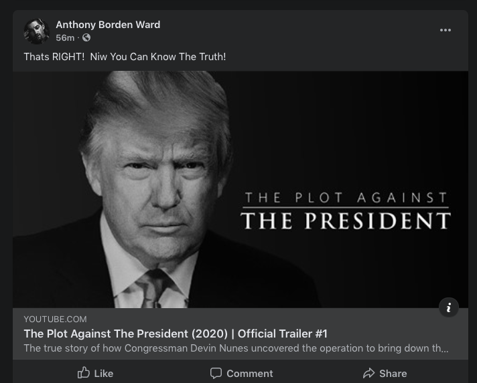This screenshot has height=383, width=477.
Task: Open the post's 56m timestamp link
Action: (x=65, y=37)
